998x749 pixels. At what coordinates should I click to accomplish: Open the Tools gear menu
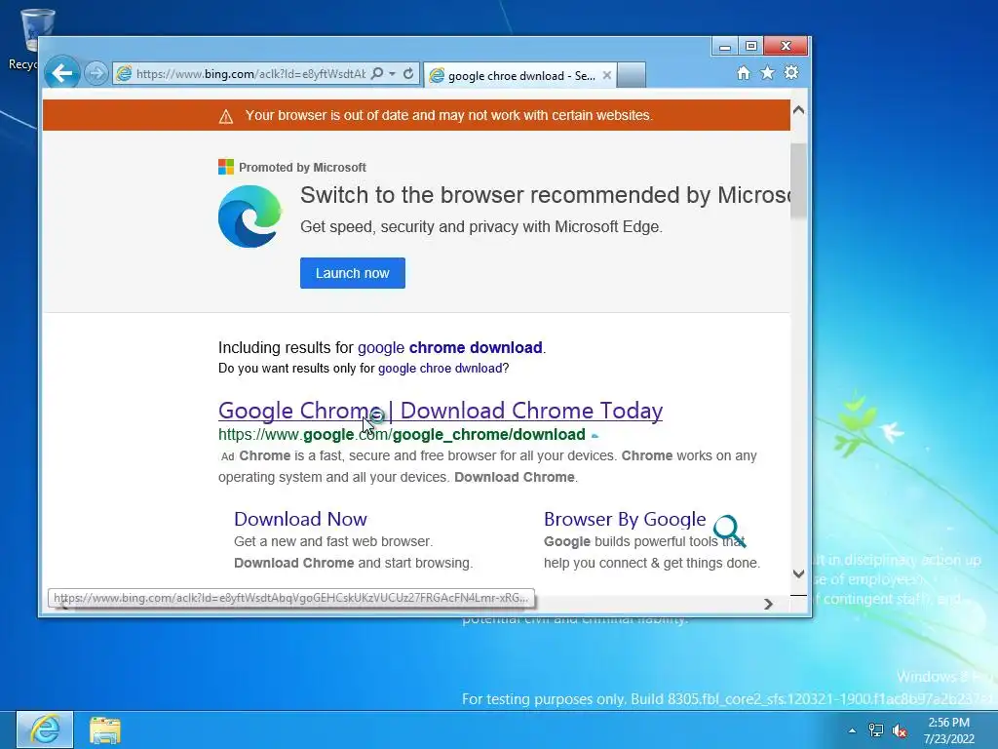tap(791, 72)
